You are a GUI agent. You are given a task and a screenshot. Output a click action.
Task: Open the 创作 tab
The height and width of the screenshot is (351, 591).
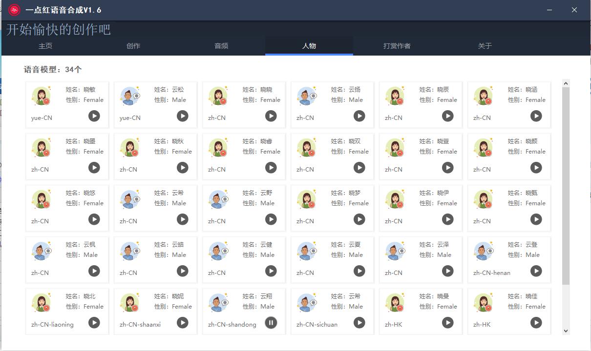pyautogui.click(x=133, y=46)
